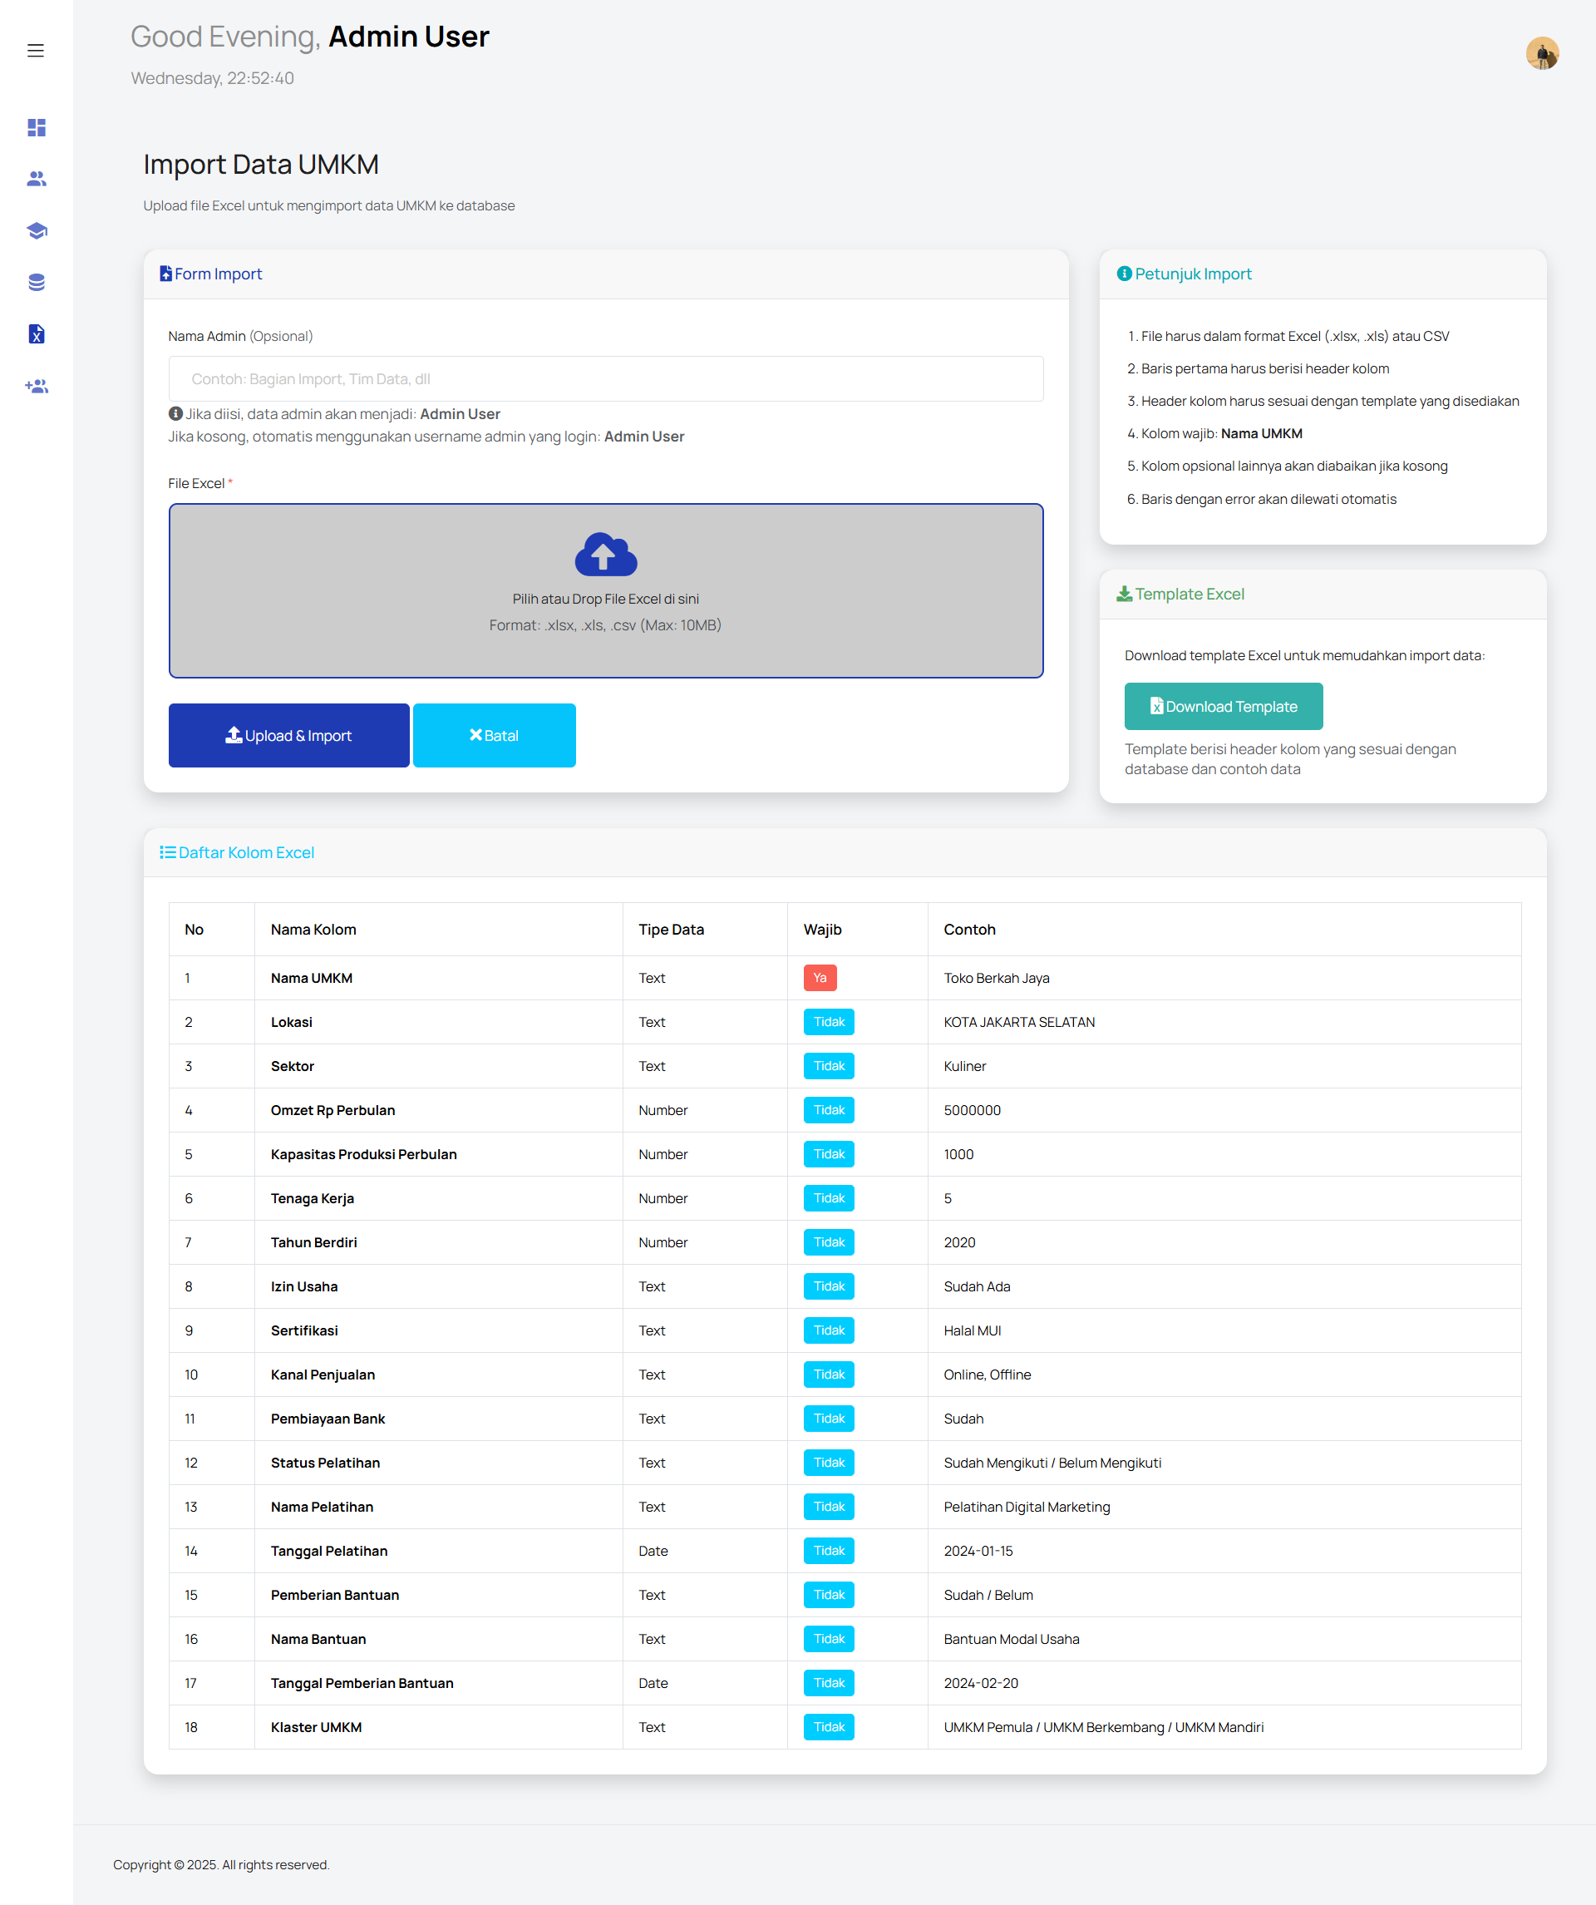This screenshot has height=1905, width=1596.
Task: Click the cloud upload icon in dropzone
Action: 606,555
